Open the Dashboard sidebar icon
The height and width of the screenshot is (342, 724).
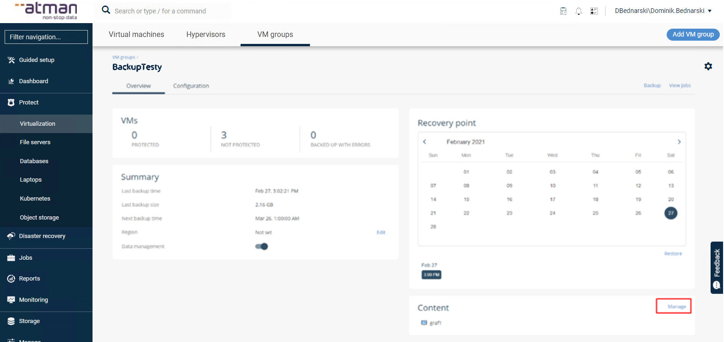pyautogui.click(x=12, y=81)
